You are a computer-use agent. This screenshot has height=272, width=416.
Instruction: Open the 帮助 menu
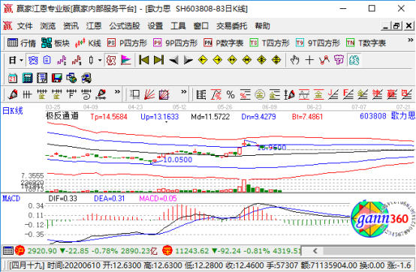[262, 26]
